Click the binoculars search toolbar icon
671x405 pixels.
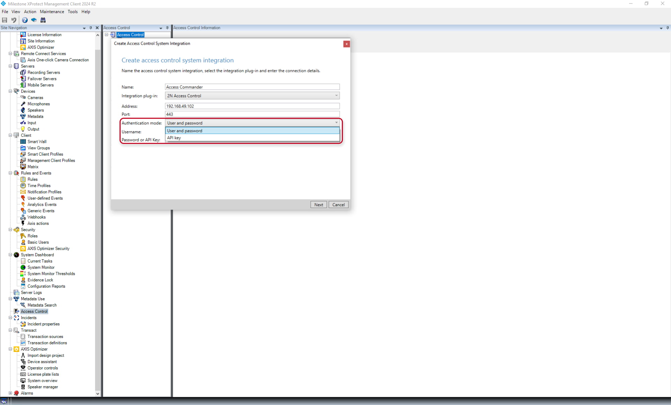pos(43,20)
